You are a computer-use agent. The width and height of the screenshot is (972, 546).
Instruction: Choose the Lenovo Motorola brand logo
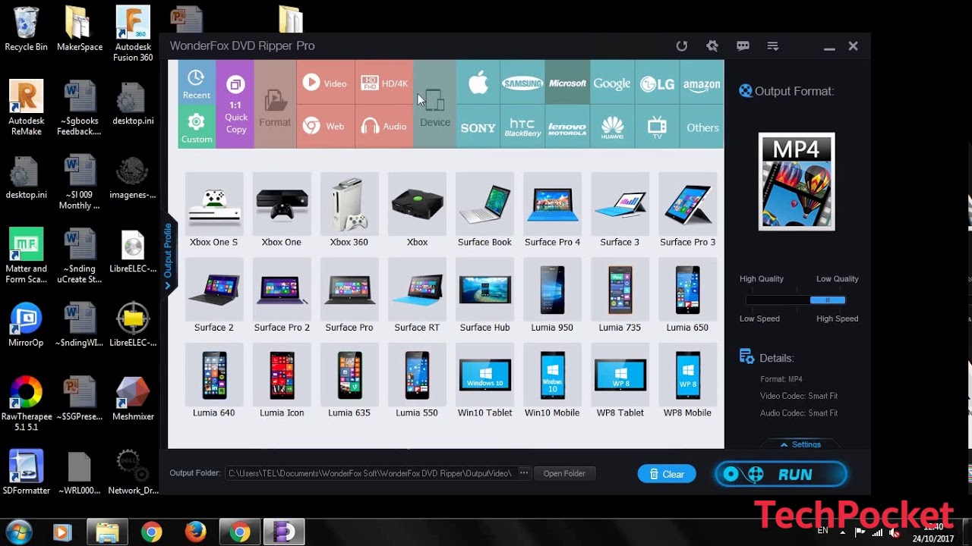pyautogui.click(x=567, y=127)
